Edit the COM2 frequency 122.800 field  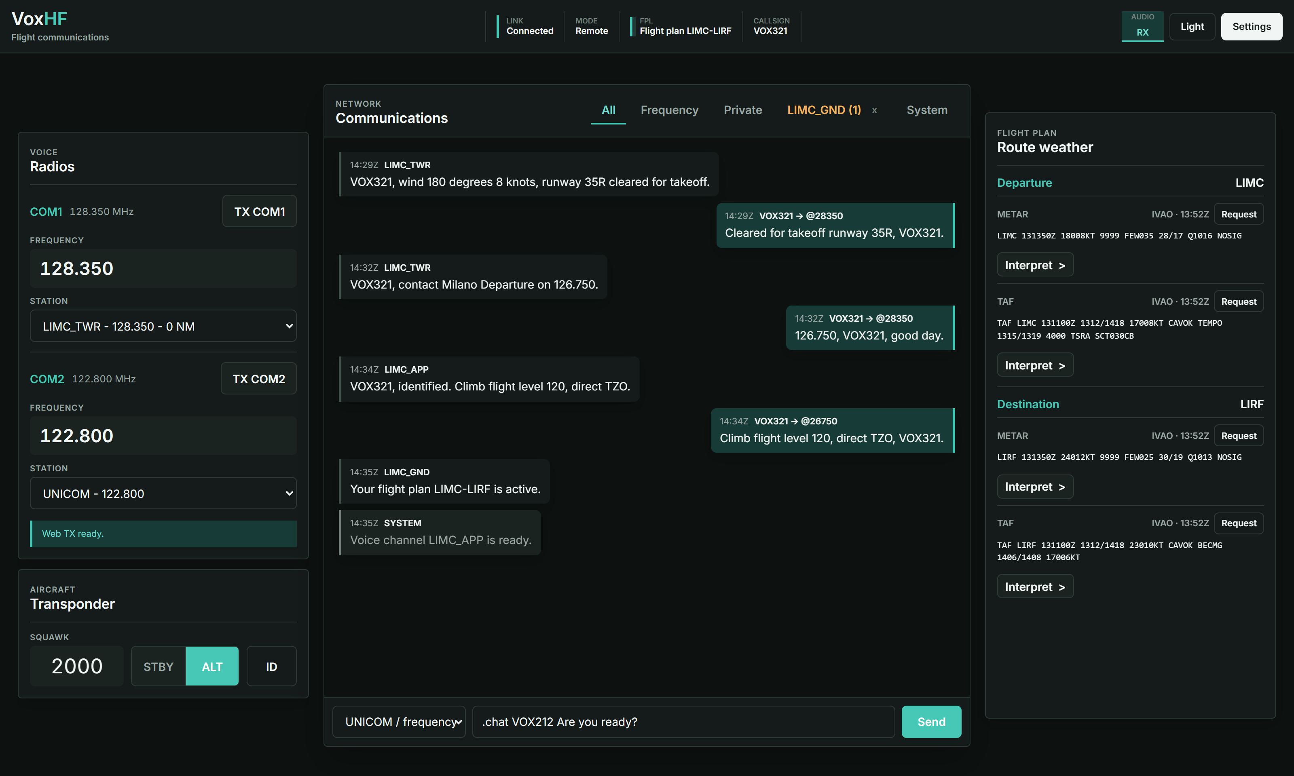tap(163, 436)
